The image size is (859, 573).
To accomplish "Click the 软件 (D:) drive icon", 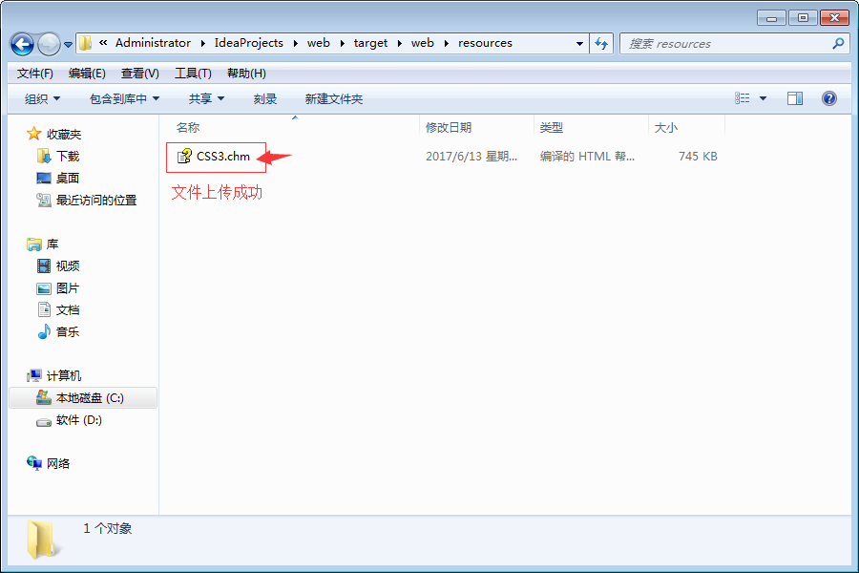I will tap(44, 421).
